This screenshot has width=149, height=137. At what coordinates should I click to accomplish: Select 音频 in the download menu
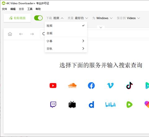(66, 33)
